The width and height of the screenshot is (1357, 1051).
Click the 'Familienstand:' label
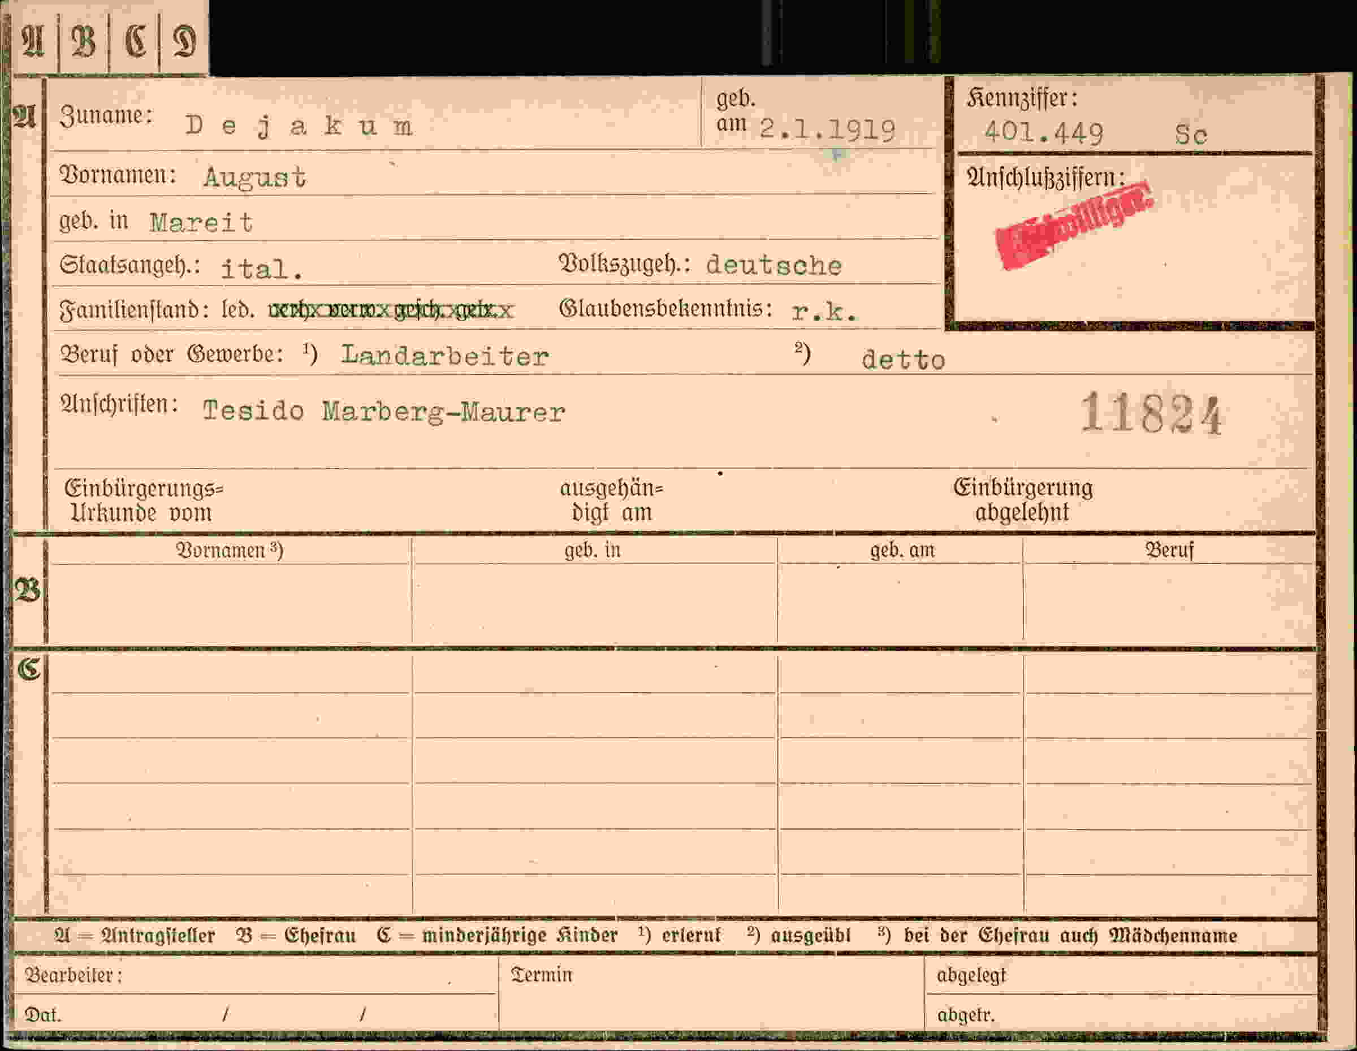[x=134, y=309]
